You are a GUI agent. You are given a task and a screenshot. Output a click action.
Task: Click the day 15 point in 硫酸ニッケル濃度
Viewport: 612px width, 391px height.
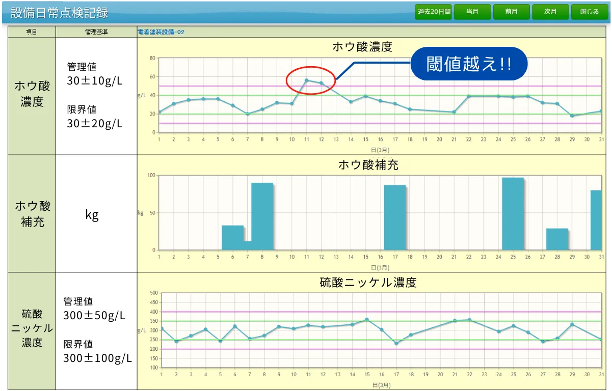(x=366, y=320)
